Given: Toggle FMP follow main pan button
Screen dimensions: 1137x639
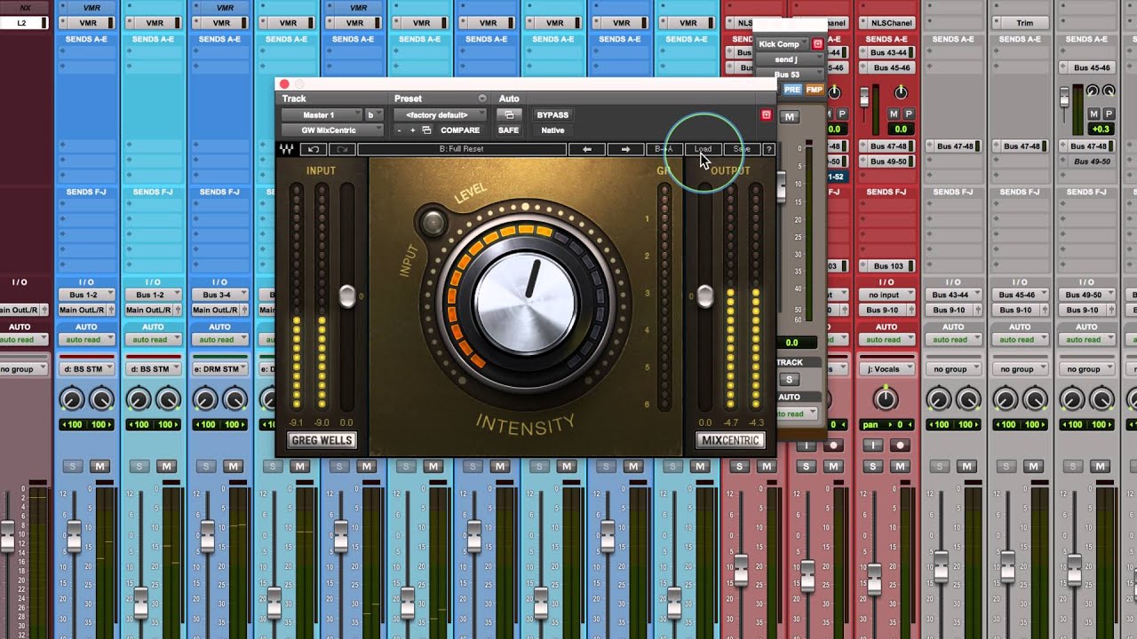Looking at the screenshot, I should point(815,90).
